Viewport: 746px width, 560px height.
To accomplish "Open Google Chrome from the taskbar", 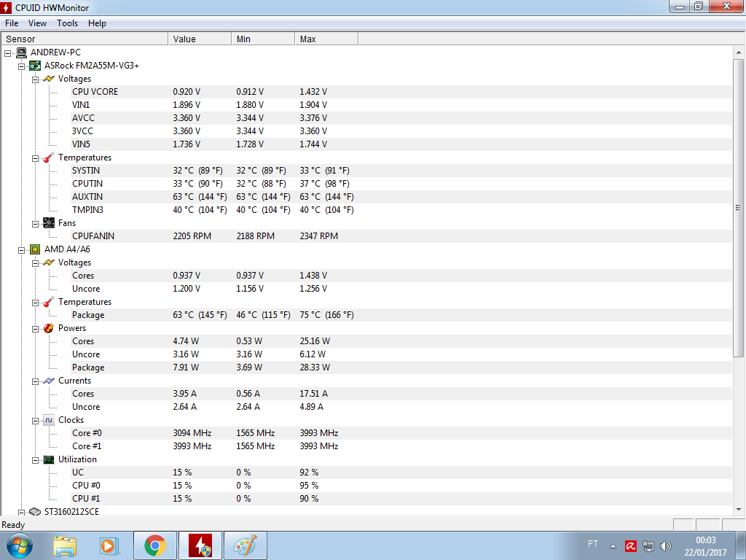I will pyautogui.click(x=155, y=545).
